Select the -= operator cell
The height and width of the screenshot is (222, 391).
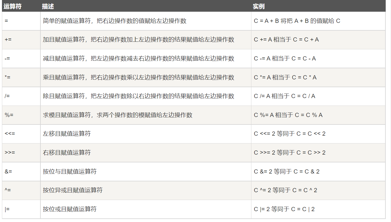click(x=8, y=58)
